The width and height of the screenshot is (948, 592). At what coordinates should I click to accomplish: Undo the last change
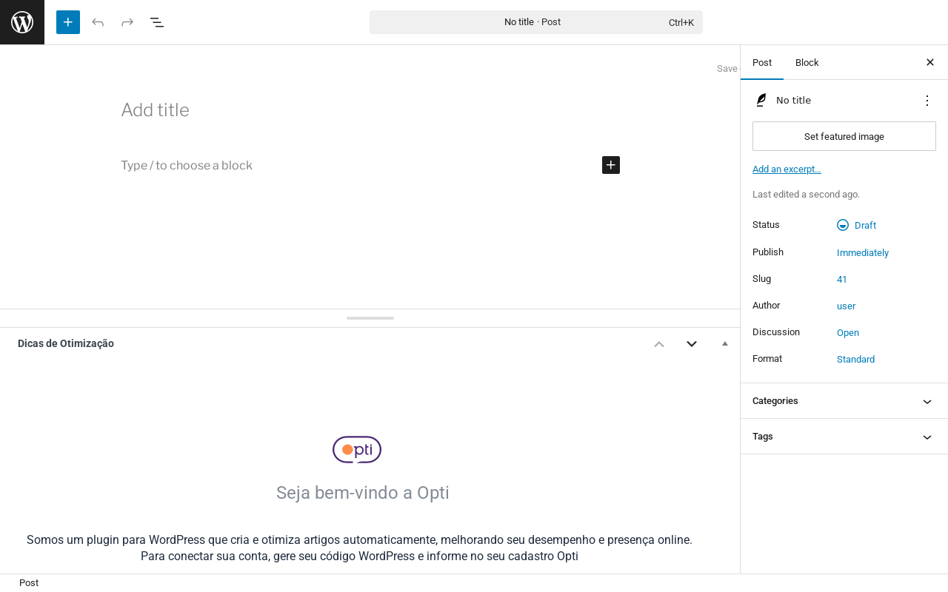[98, 22]
